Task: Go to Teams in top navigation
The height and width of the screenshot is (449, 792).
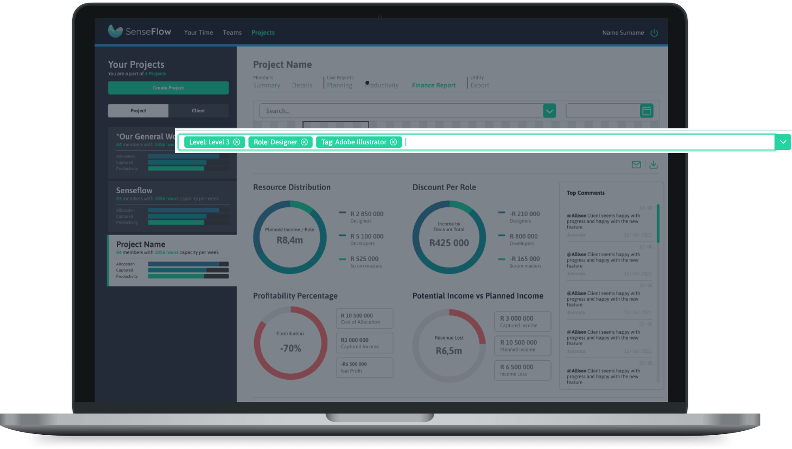Action: coord(232,33)
